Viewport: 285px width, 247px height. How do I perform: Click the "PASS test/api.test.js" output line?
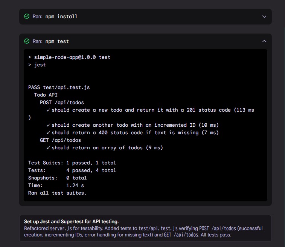59,87
